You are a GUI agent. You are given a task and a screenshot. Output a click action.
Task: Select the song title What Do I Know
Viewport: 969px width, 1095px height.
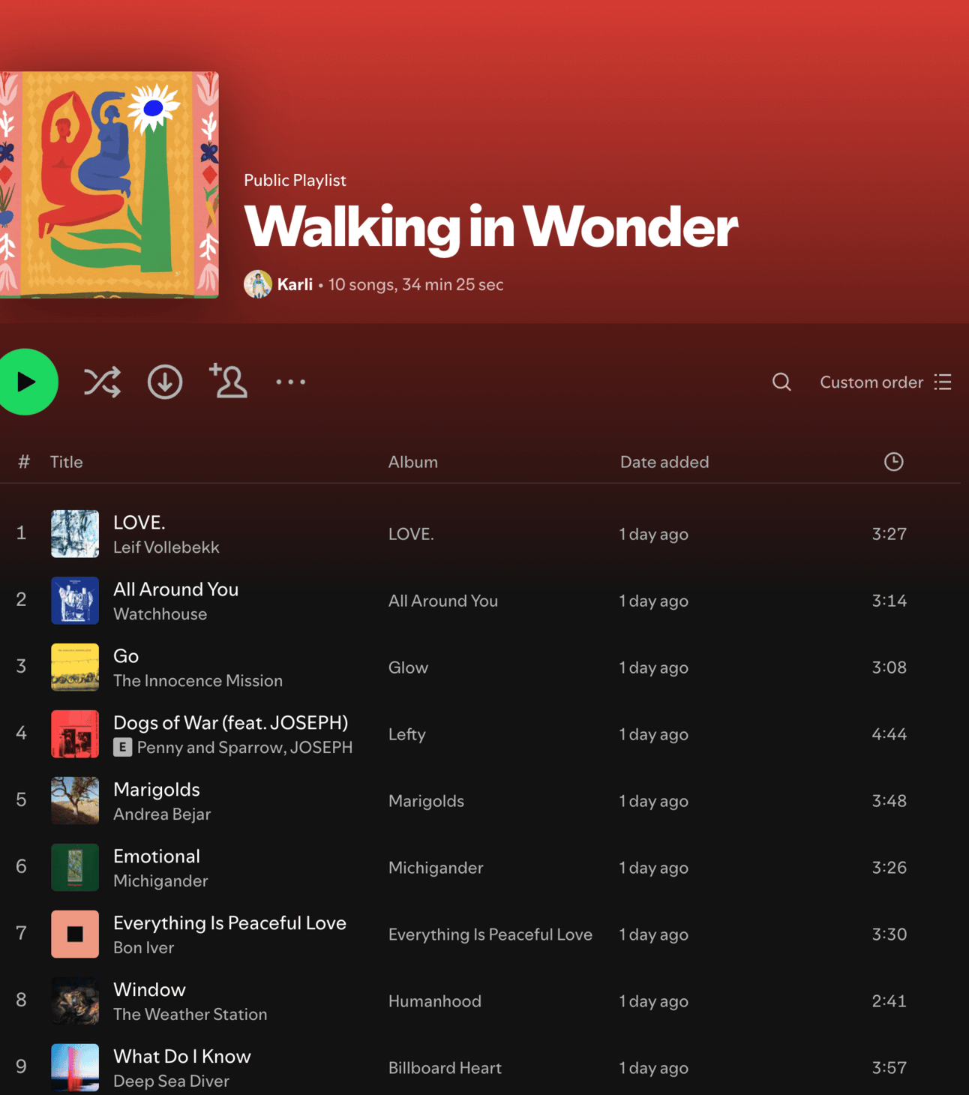pyautogui.click(x=182, y=1057)
